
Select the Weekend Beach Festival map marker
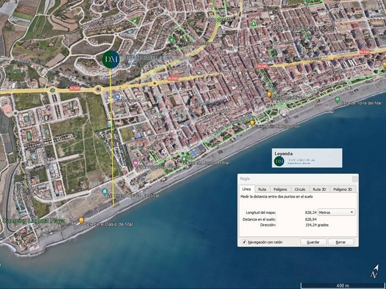tap(105, 192)
